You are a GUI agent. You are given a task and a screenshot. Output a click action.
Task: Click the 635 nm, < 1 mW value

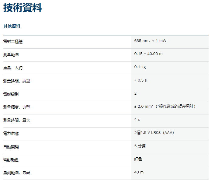click(x=150, y=40)
